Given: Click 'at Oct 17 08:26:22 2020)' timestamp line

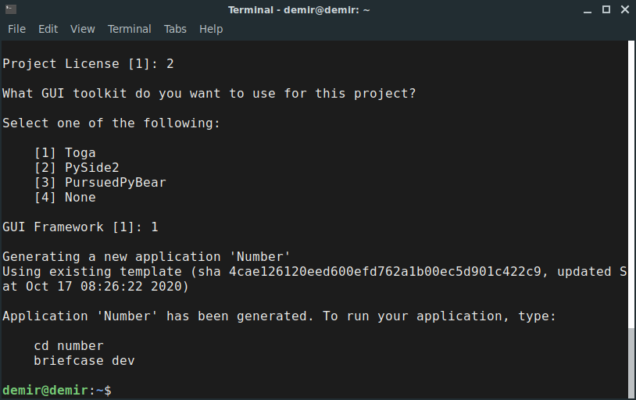Looking at the screenshot, I should coord(96,287).
